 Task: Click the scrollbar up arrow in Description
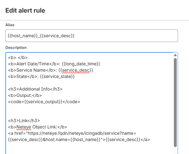[x=175, y=55]
